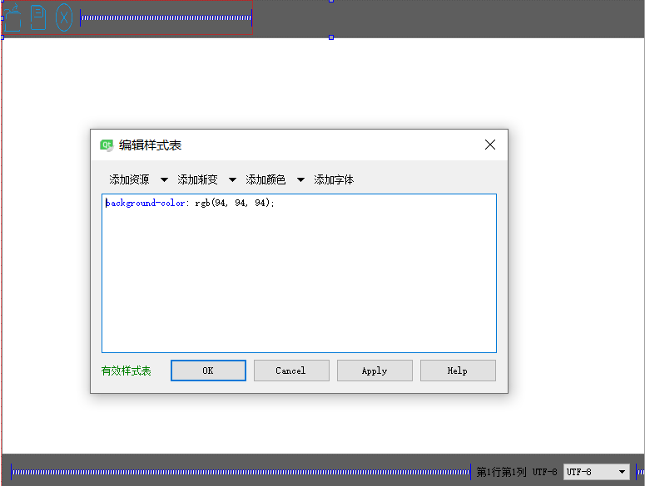Select the bottom horizontal spacer in status bar
The image size is (645, 486).
[241, 472]
